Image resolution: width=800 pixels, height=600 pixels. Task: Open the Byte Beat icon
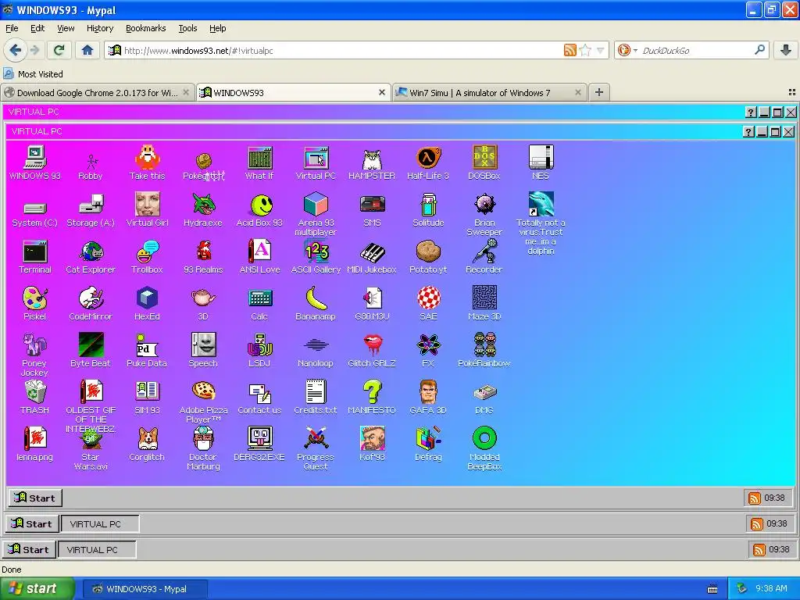tap(91, 350)
